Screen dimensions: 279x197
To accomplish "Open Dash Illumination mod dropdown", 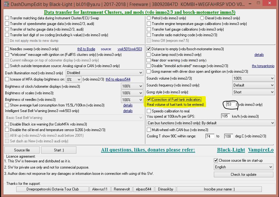I will click(104, 73).
